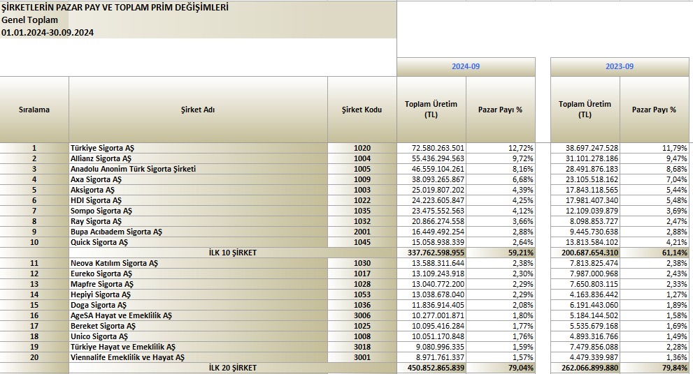Select the Aksigorta AŞ cell
This screenshot has height=374, width=693.
[x=198, y=190]
